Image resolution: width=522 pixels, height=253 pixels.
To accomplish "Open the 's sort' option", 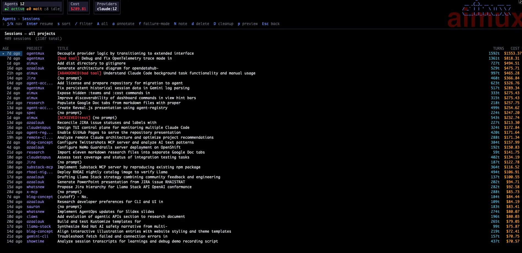I will coord(64,24).
